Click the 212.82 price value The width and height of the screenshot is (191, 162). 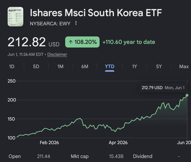(x=27, y=42)
